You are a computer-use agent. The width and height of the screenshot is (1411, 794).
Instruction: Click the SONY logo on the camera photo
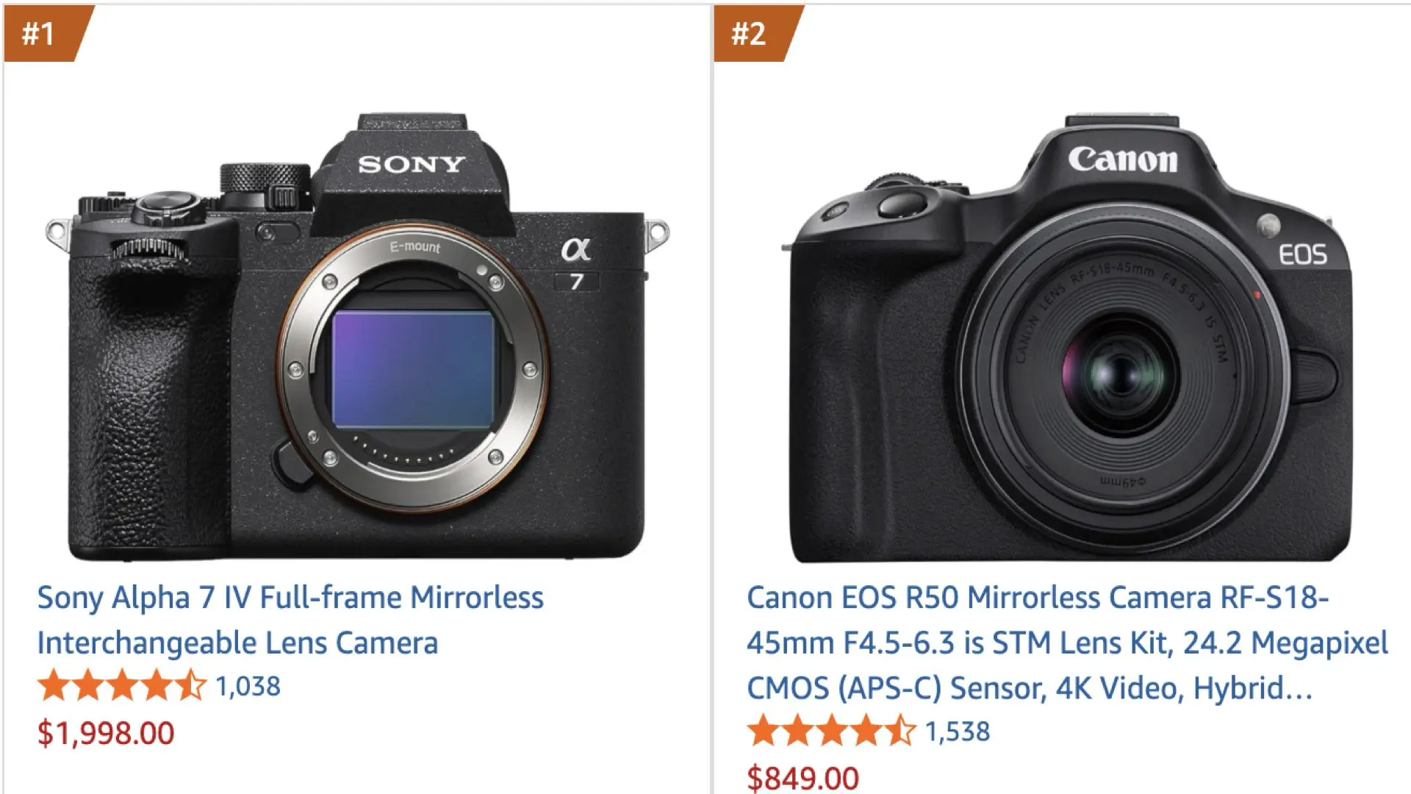412,164
